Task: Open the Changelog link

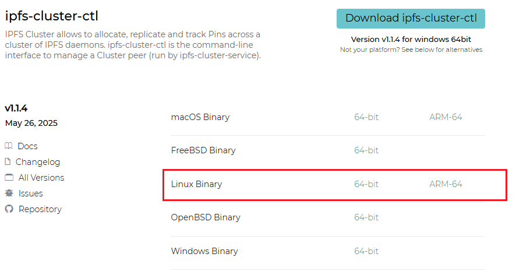Action: coord(38,162)
